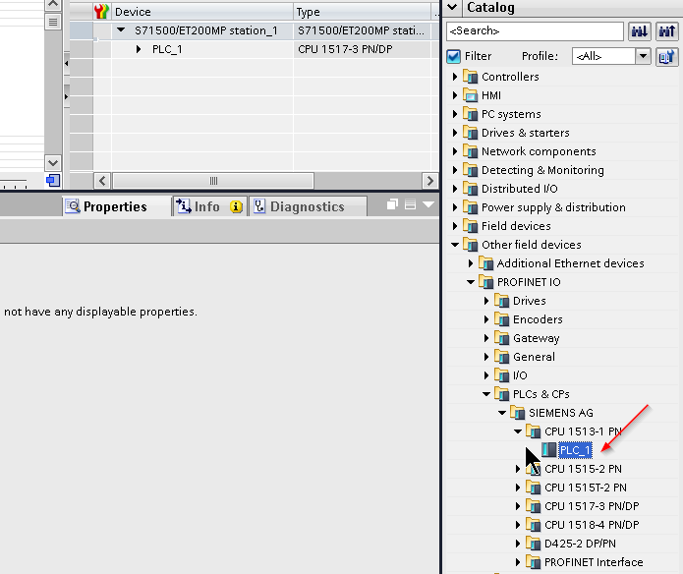Expand Drives & starters folder
This screenshot has width=683, height=574.
pos(455,133)
